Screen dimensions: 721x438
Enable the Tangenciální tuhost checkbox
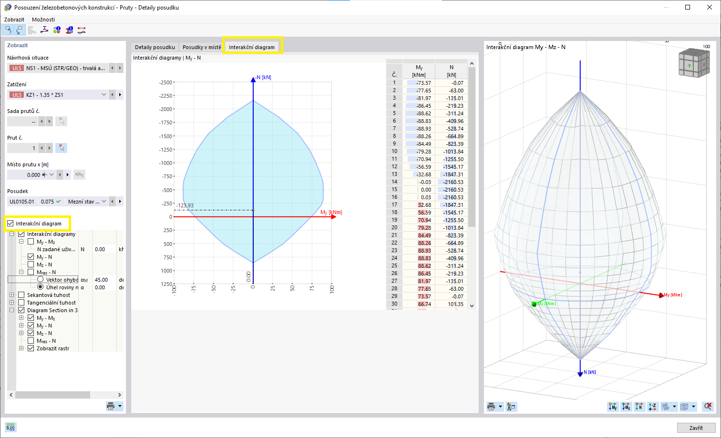point(21,303)
